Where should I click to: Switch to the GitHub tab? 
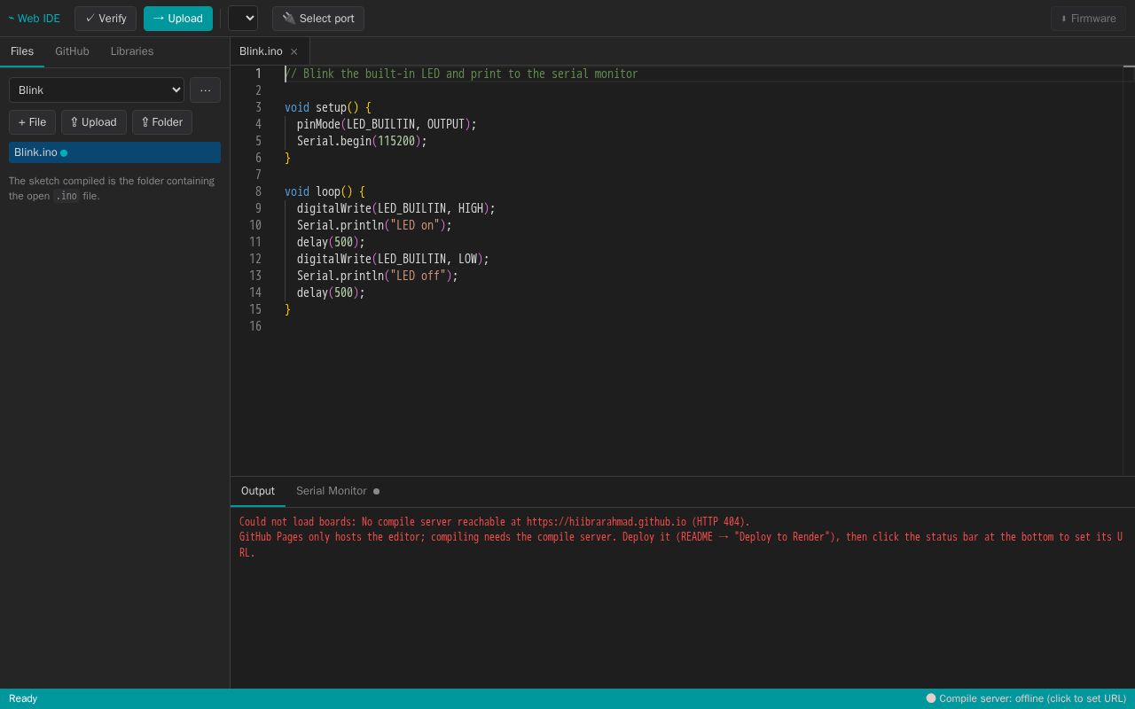72,51
